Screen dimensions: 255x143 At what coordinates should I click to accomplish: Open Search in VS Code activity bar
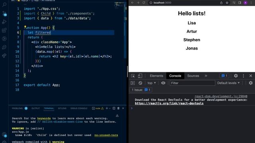(4, 4)
